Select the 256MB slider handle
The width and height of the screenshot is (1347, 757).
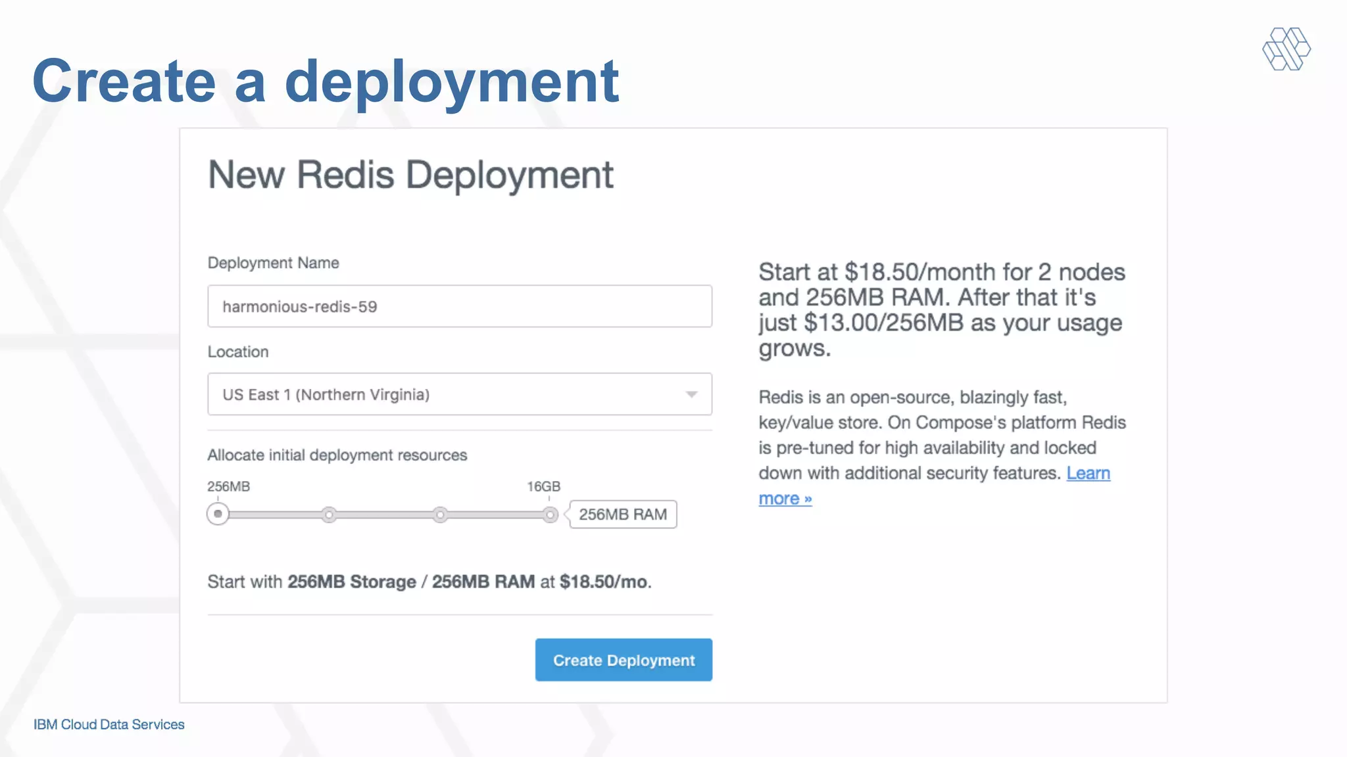(x=218, y=514)
